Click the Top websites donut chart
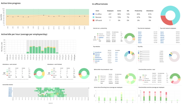This screenshot has height=105, width=182. [x=130, y=56]
